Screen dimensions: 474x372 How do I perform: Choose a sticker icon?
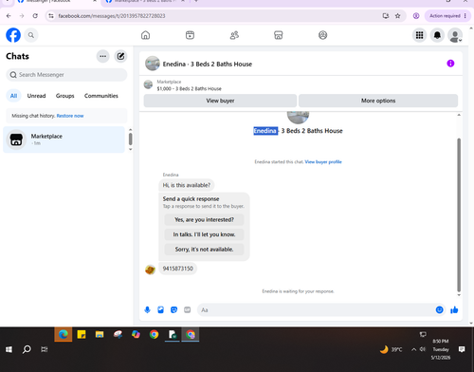[x=173, y=310]
